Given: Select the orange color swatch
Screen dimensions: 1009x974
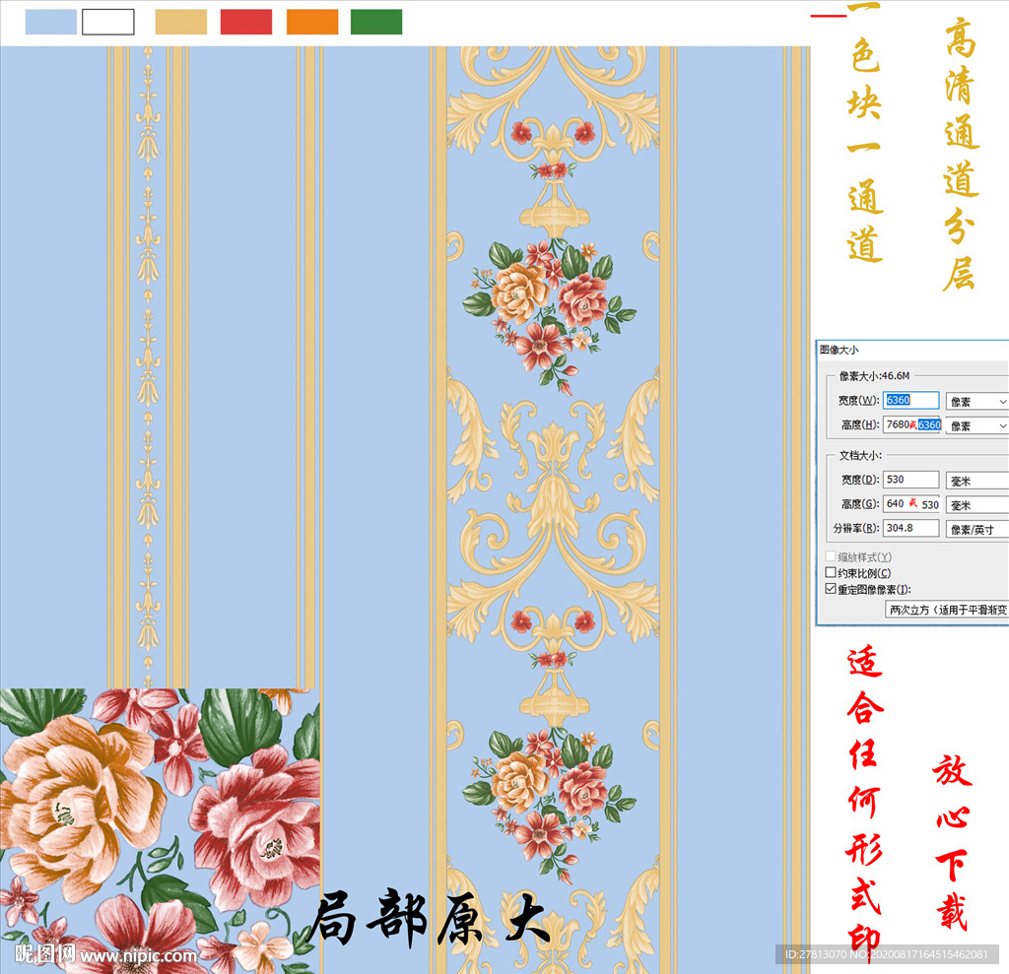Looking at the screenshot, I should click(311, 21).
